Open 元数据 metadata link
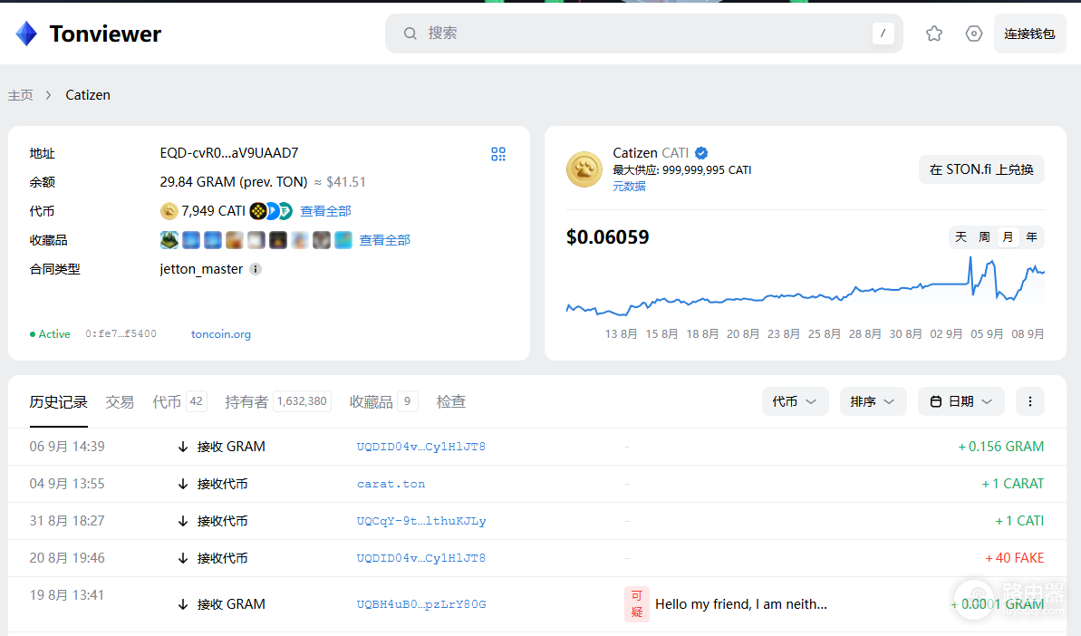Screen dimensions: 1081x636 (x=630, y=186)
